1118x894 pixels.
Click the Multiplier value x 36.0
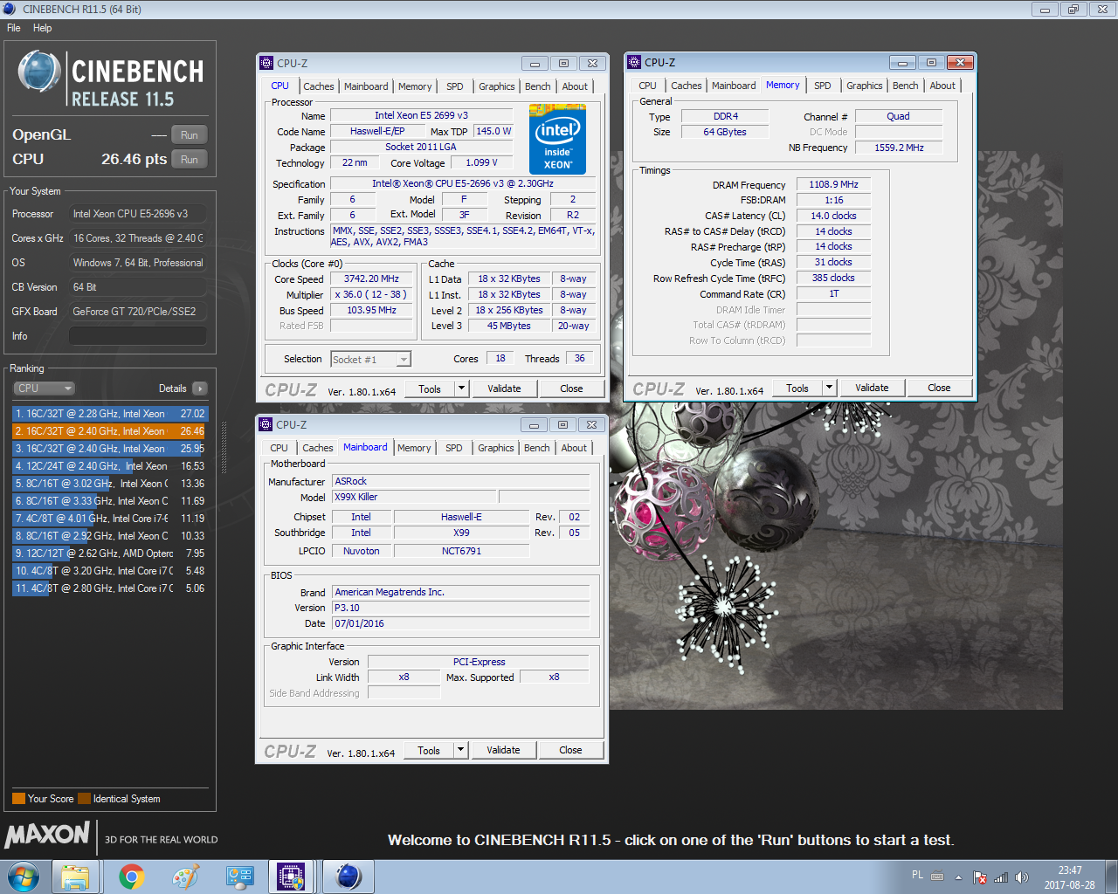[x=371, y=295]
